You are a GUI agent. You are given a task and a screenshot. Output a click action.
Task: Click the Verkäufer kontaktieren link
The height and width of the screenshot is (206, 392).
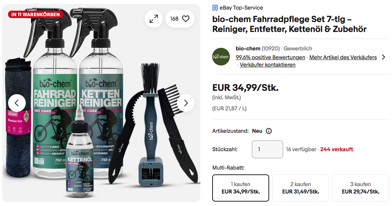267,65
